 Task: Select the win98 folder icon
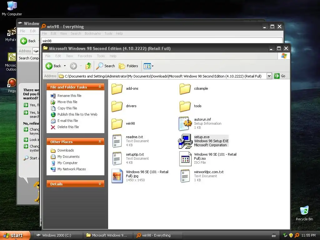[117, 124]
